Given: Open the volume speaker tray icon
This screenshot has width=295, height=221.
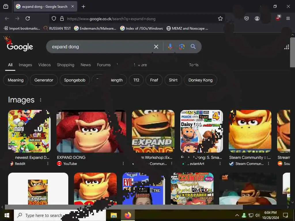Looking at the screenshot, I should pos(257,215).
